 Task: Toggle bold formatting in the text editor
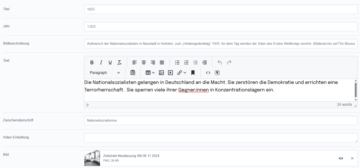(x=92, y=62)
